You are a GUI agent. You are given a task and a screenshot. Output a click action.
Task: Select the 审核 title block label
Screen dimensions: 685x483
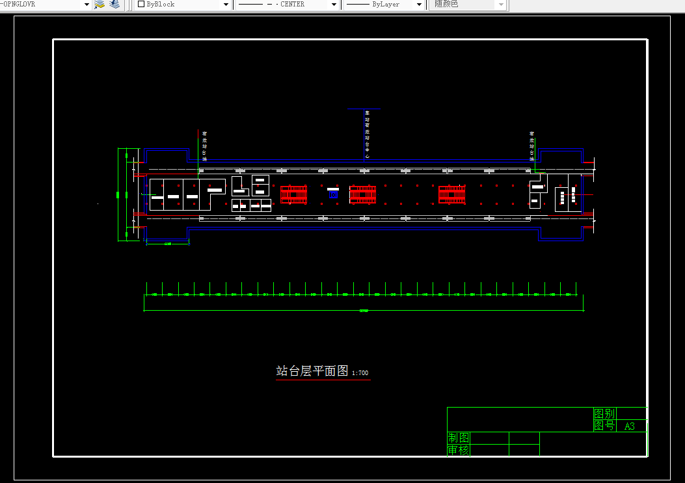point(458,450)
